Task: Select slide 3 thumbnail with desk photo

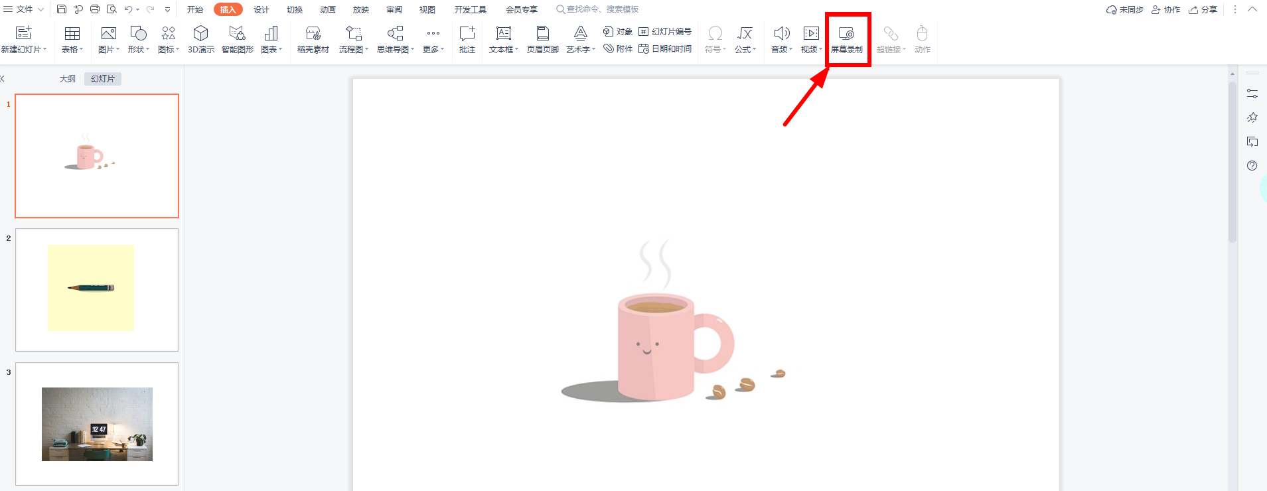Action: [x=97, y=424]
